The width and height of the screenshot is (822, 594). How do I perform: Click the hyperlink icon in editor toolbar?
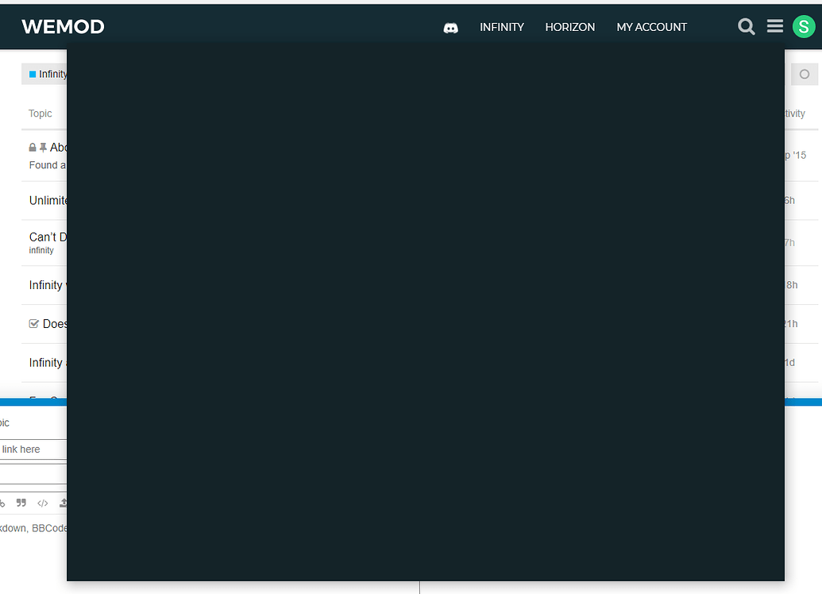[2, 503]
